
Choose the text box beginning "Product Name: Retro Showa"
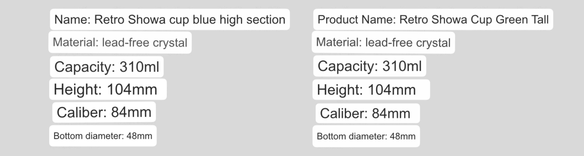pos(433,20)
